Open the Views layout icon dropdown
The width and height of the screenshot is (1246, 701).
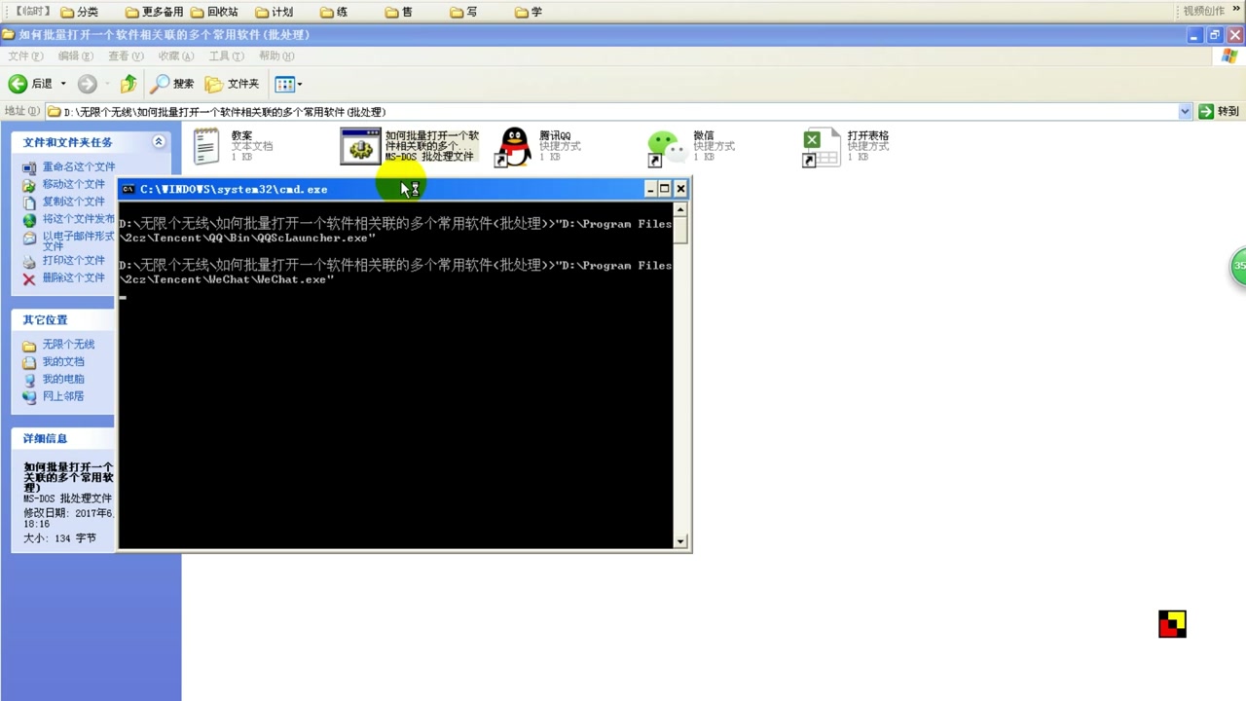288,84
